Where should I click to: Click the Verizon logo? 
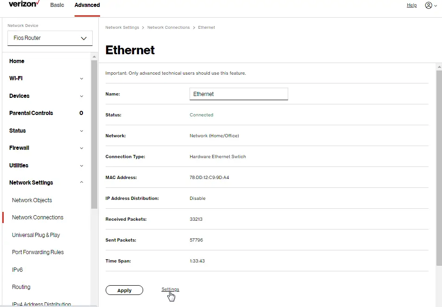click(x=23, y=4)
